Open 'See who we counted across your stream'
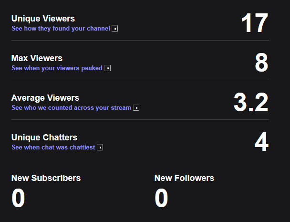The height and width of the screenshot is (222, 290). [72, 108]
